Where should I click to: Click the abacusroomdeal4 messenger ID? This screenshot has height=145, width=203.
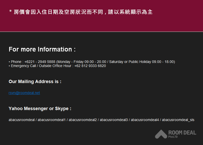point(145,120)
